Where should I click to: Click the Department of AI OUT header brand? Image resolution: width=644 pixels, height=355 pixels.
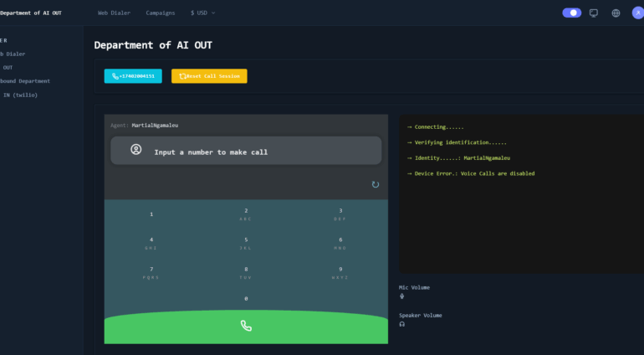click(x=31, y=13)
